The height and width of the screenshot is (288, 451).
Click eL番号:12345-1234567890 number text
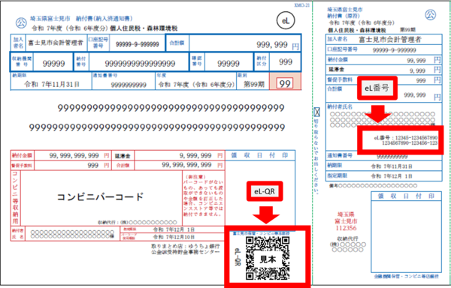406,140
